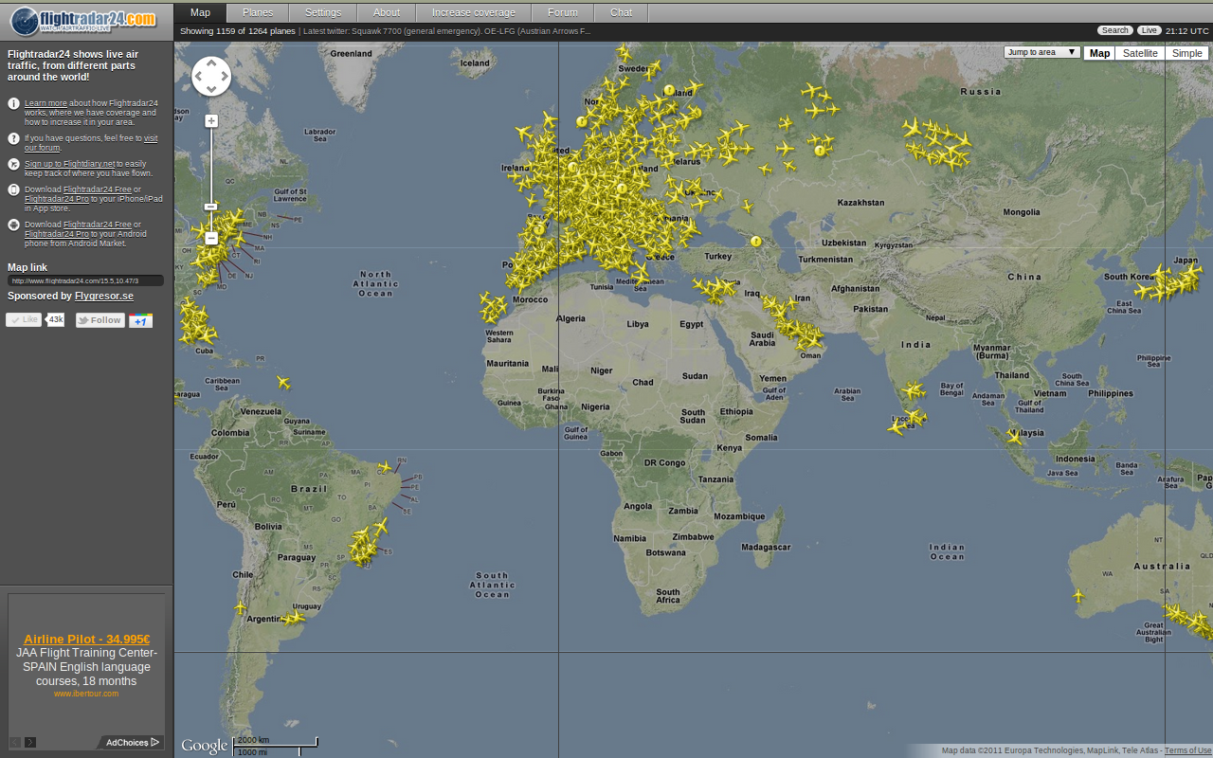Switch to Simple view type
1213x758 pixels.
pyautogui.click(x=1186, y=53)
